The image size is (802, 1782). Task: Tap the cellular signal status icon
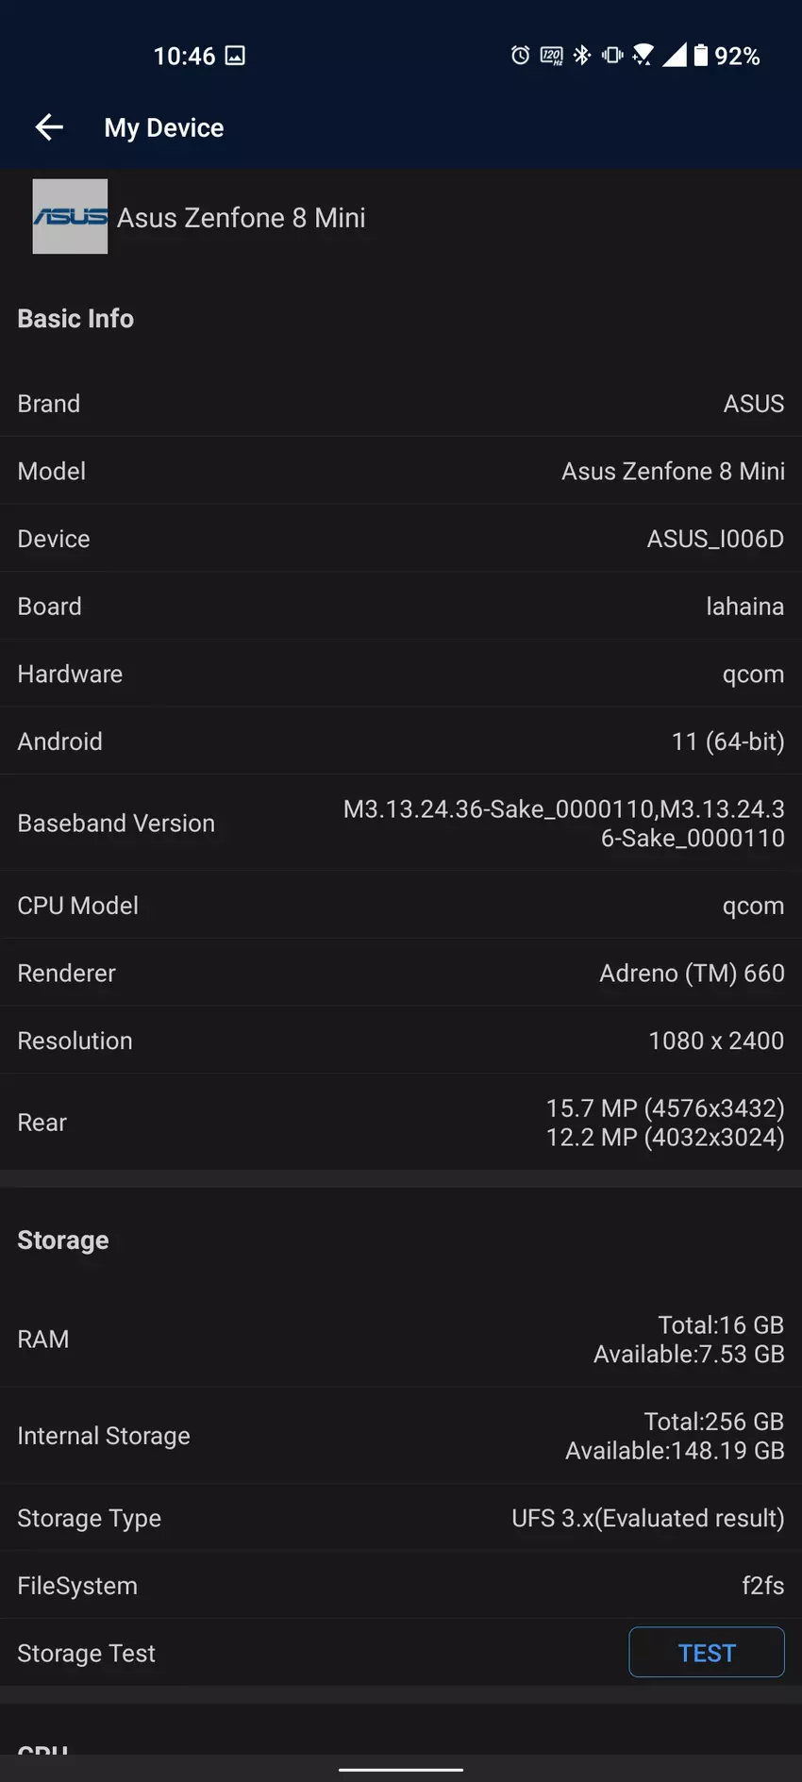click(674, 56)
